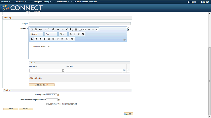This screenshot has height=118, width=211.
Task: Click the Redo arrow icon
Action: point(62,29)
